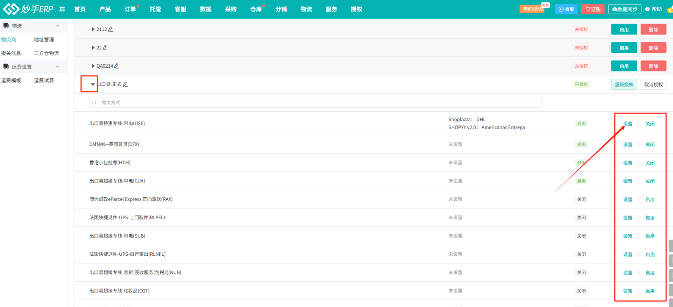Click 重新授权 for 出口易-正式
The image size is (673, 307).
click(623, 85)
